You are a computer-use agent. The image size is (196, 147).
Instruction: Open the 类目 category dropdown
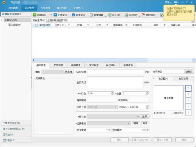click(x=62, y=72)
